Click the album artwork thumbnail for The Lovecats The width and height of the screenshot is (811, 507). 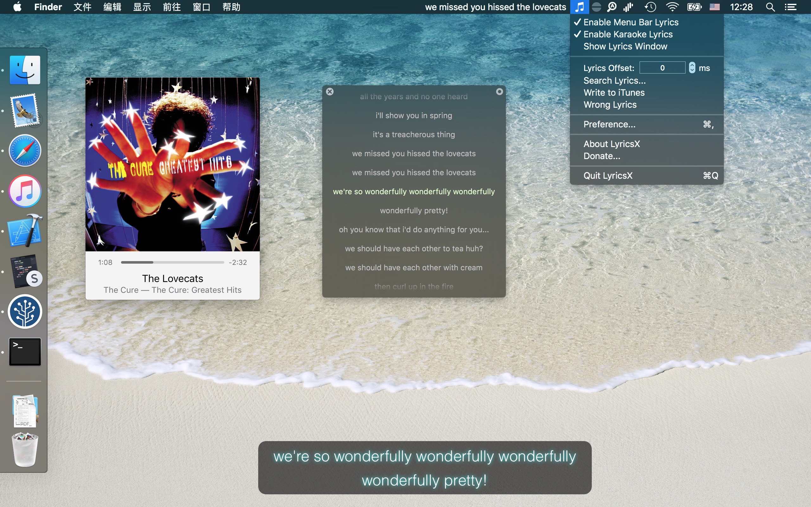(x=172, y=165)
